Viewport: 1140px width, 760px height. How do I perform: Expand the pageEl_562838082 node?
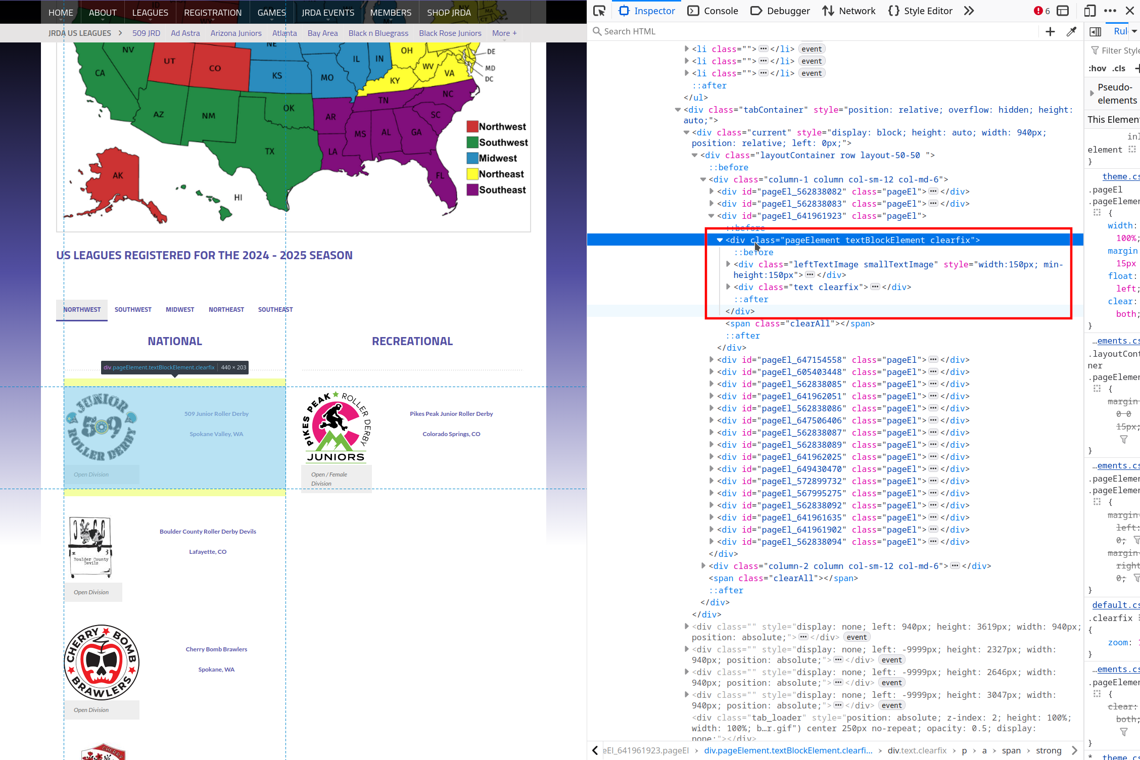click(711, 192)
